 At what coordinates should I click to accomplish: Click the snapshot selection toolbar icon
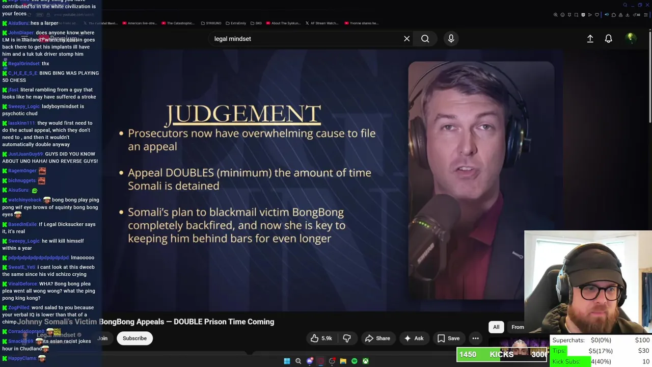576,15
